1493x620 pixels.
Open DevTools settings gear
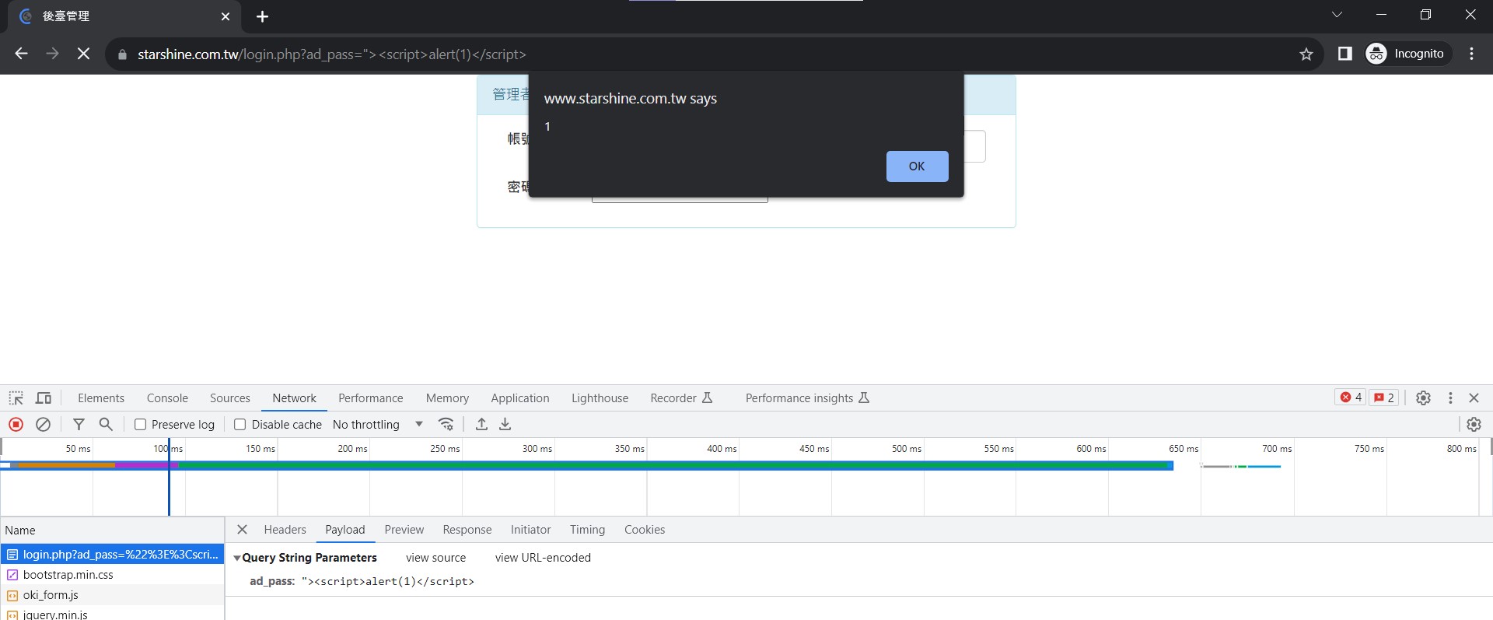(1423, 398)
